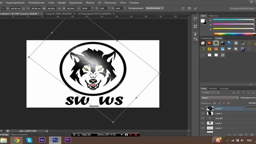Switch to the Каналы tab
256x144 pixels.
(x=213, y=88)
